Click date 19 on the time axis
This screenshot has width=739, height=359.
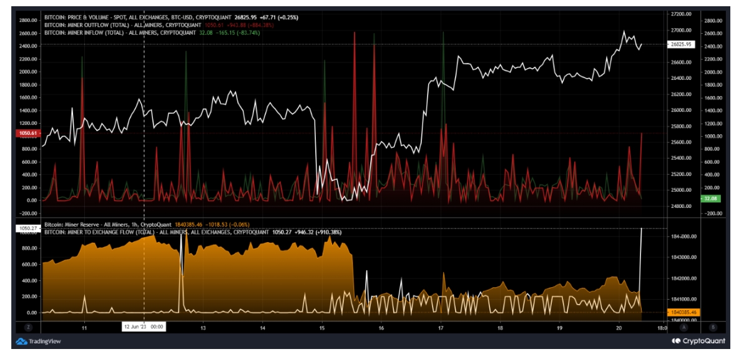coord(559,327)
